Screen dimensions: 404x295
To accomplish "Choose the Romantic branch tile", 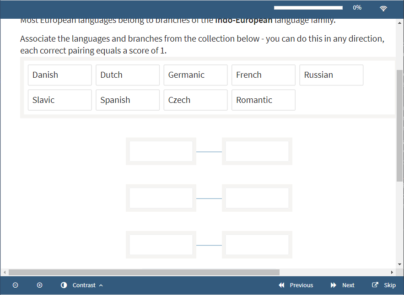I will 263,100.
